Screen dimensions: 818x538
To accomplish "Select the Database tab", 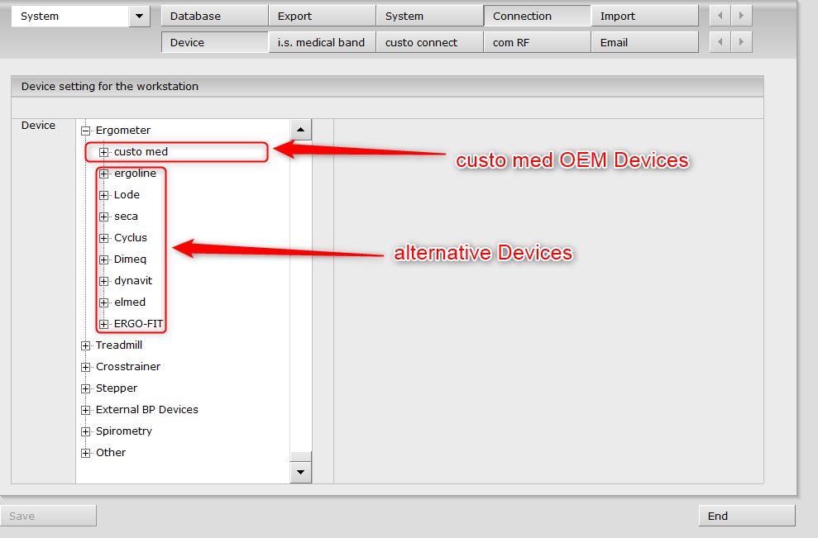I will [x=215, y=16].
